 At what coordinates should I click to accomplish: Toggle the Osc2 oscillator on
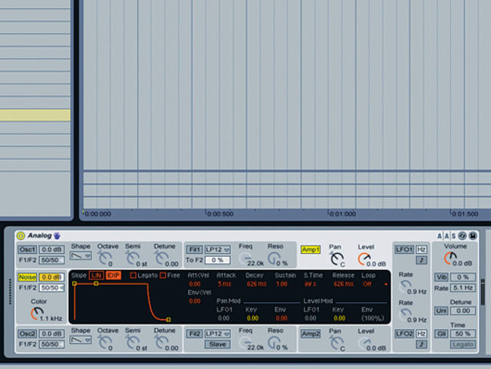(28, 334)
